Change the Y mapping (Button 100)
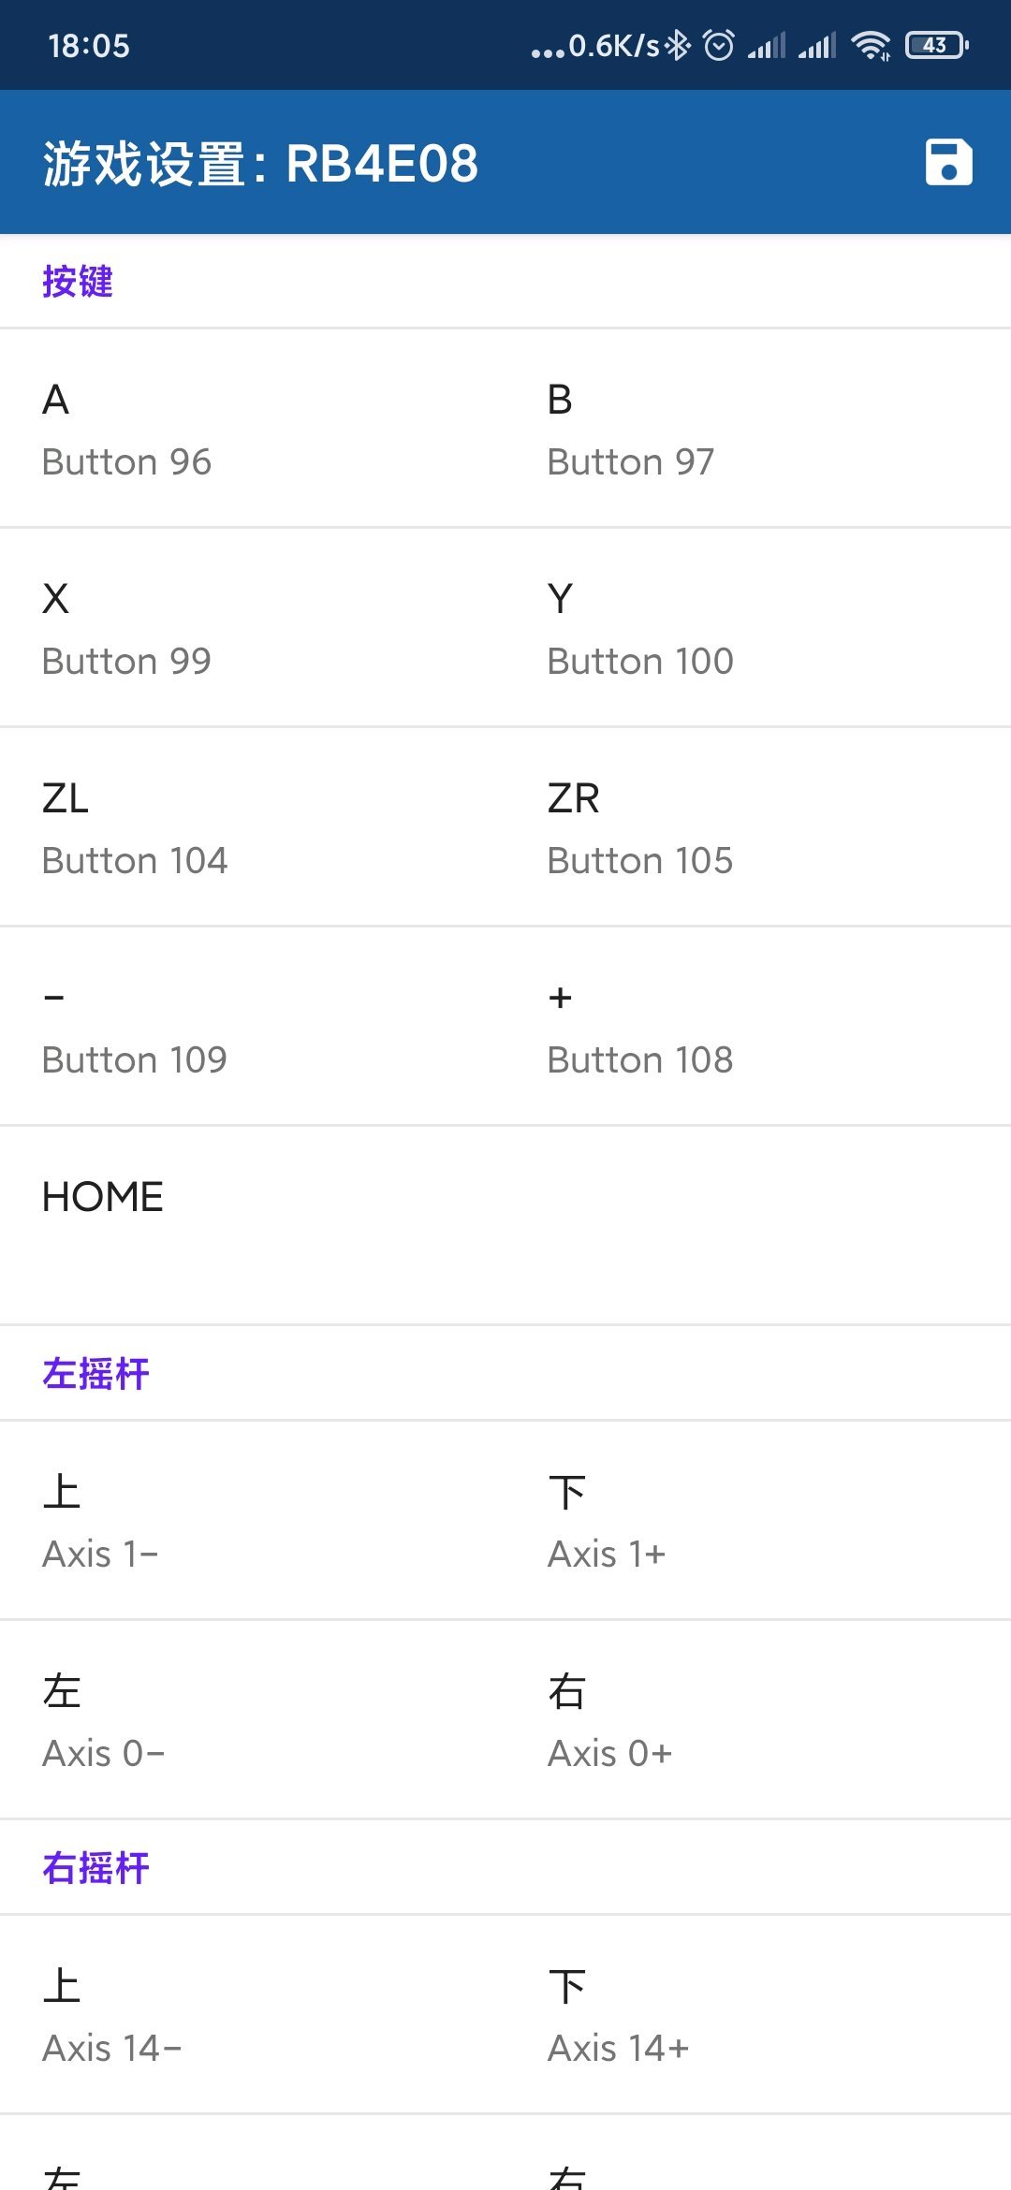 click(x=758, y=628)
